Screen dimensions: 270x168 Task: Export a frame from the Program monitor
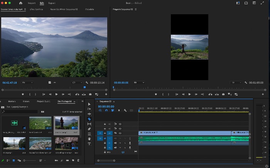point(223,94)
